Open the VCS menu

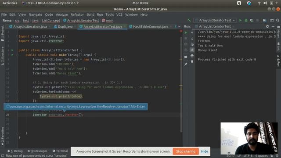click(119, 14)
